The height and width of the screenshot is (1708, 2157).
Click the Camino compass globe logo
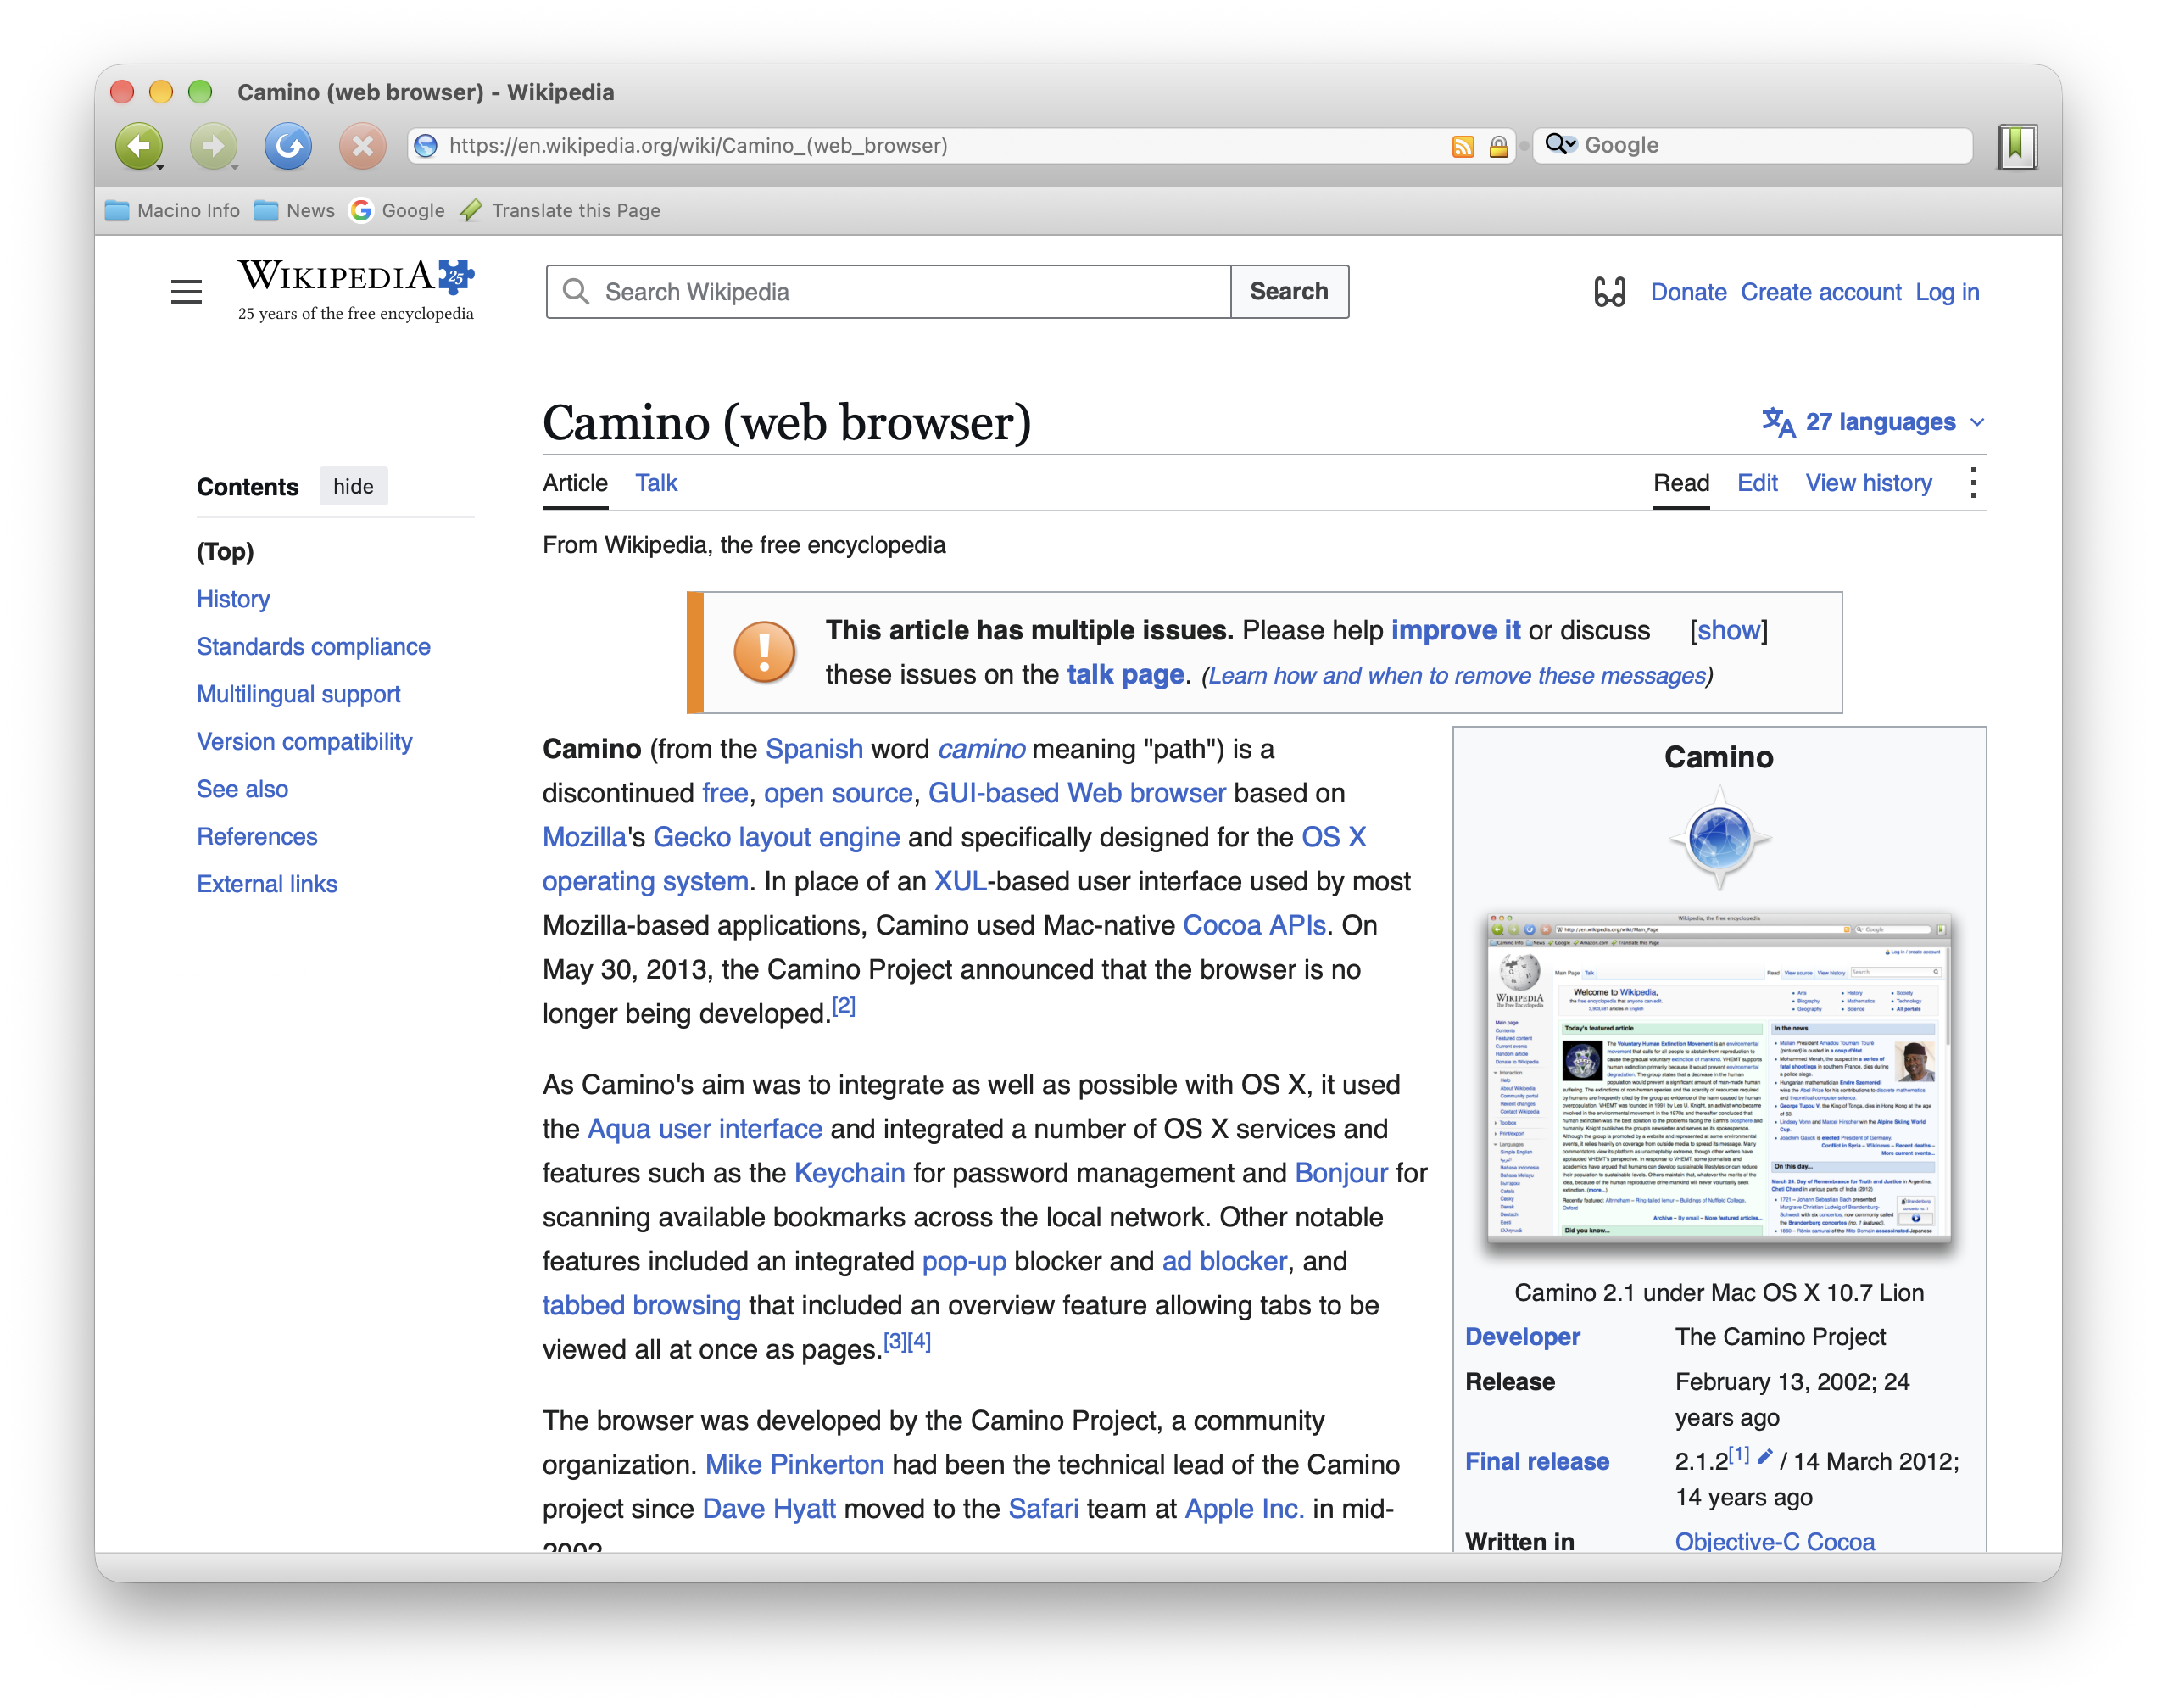(x=1719, y=837)
